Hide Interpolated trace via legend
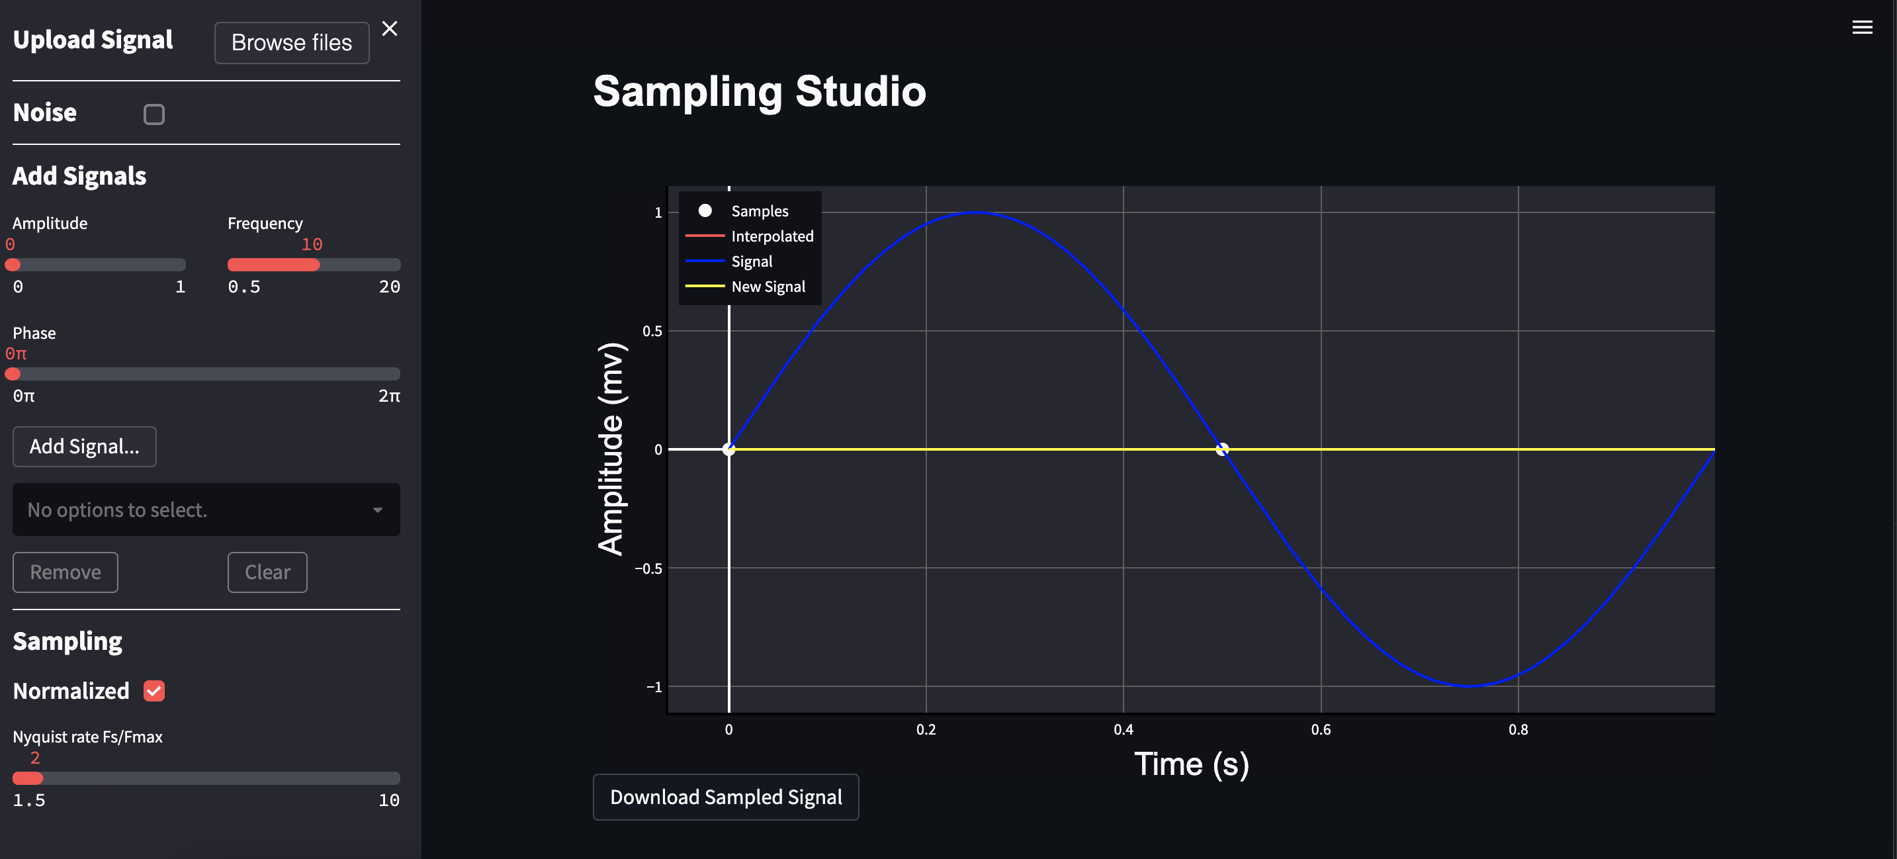Viewport: 1897px width, 859px height. pos(771,236)
